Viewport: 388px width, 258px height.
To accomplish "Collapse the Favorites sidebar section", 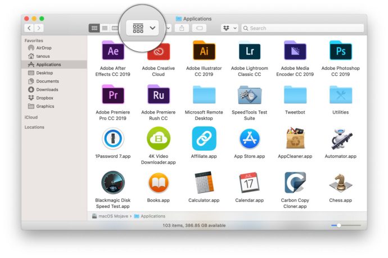I will pyautogui.click(x=34, y=40).
